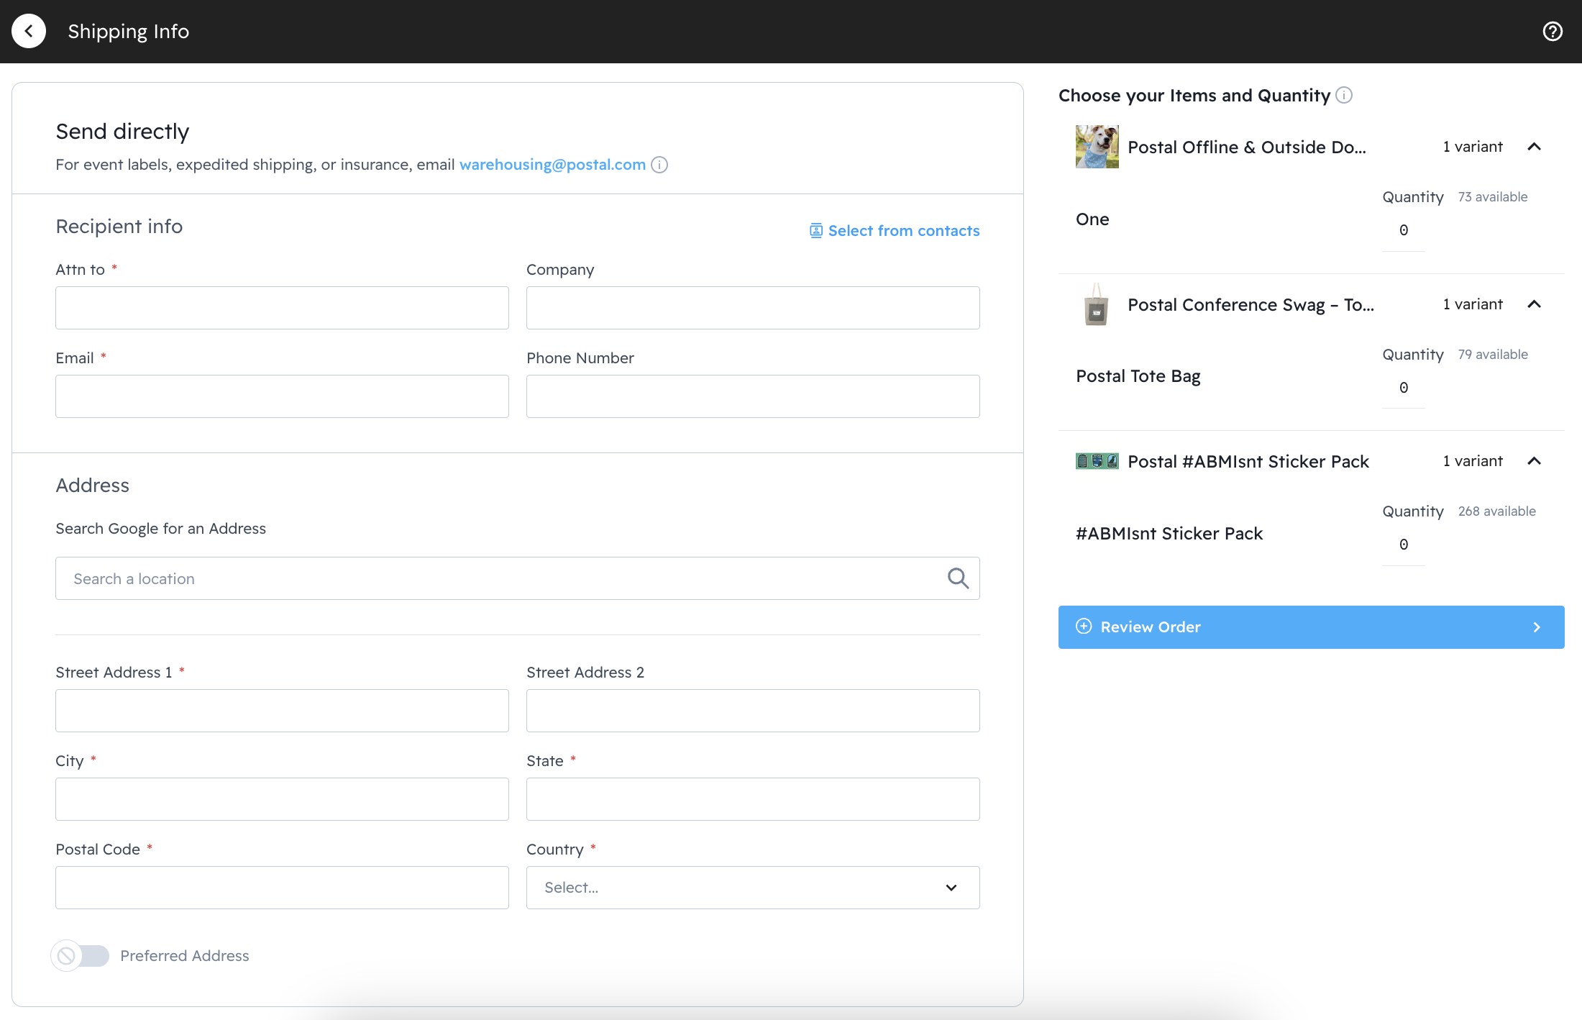Collapse Postal Conference Swag variant section
1582x1020 pixels.
pos(1534,304)
